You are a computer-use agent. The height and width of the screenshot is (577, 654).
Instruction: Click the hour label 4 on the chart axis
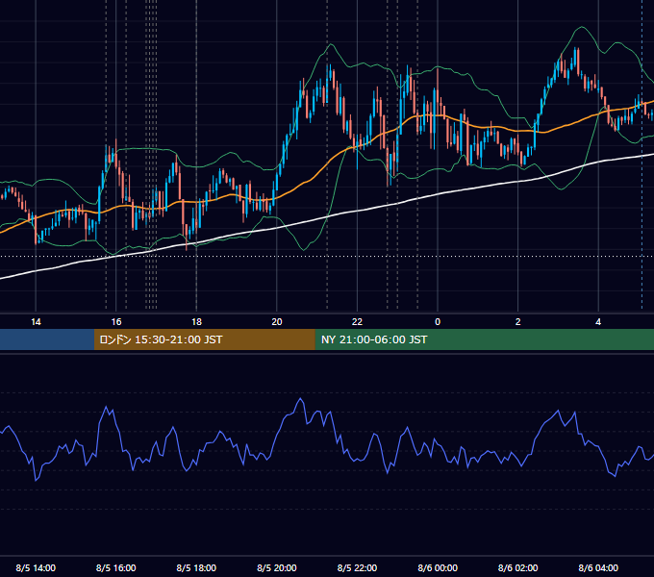click(x=598, y=322)
